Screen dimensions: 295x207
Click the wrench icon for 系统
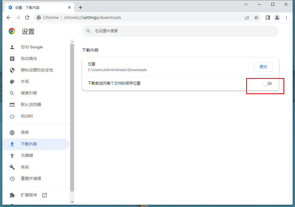coord(12,167)
